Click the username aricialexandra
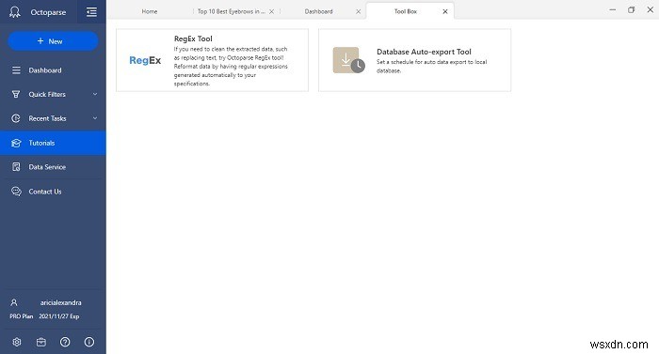 tap(61, 302)
